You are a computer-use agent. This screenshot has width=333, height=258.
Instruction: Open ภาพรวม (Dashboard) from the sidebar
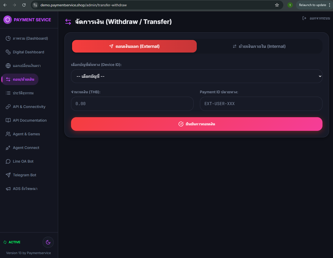(x=30, y=38)
